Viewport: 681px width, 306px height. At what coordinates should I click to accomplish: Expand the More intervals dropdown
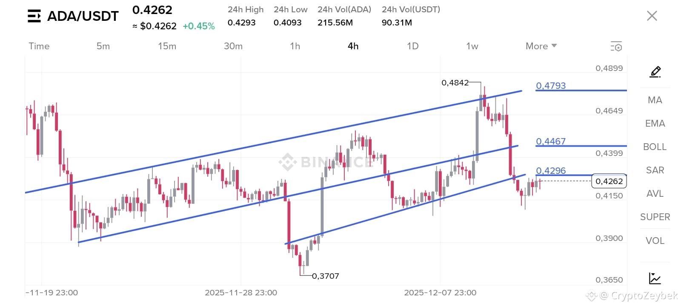pos(541,46)
